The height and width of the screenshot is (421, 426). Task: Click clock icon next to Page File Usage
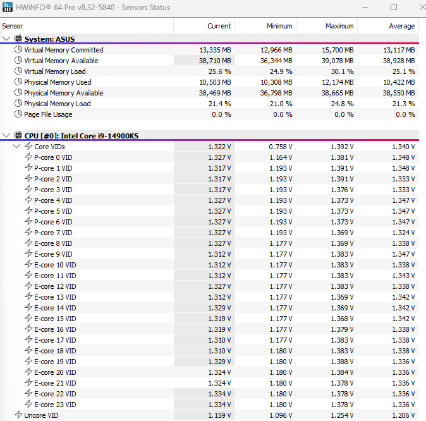pyautogui.click(x=18, y=114)
